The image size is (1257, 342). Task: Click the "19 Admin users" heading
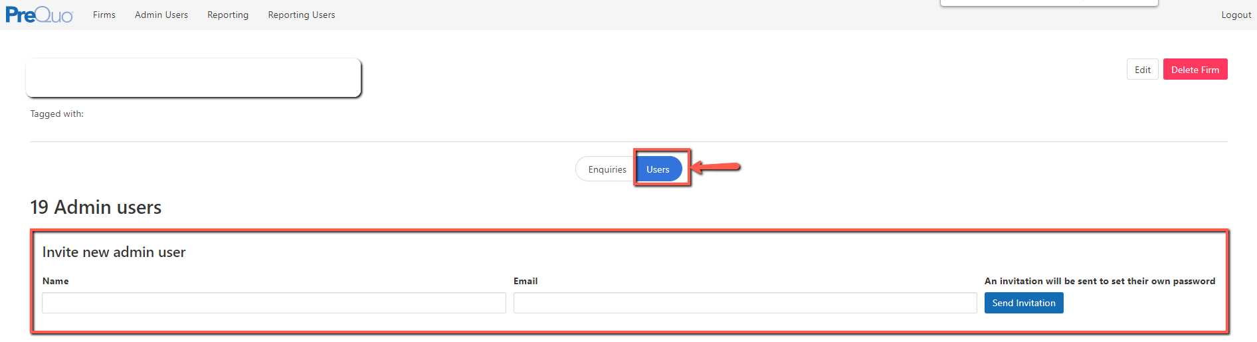coord(96,207)
